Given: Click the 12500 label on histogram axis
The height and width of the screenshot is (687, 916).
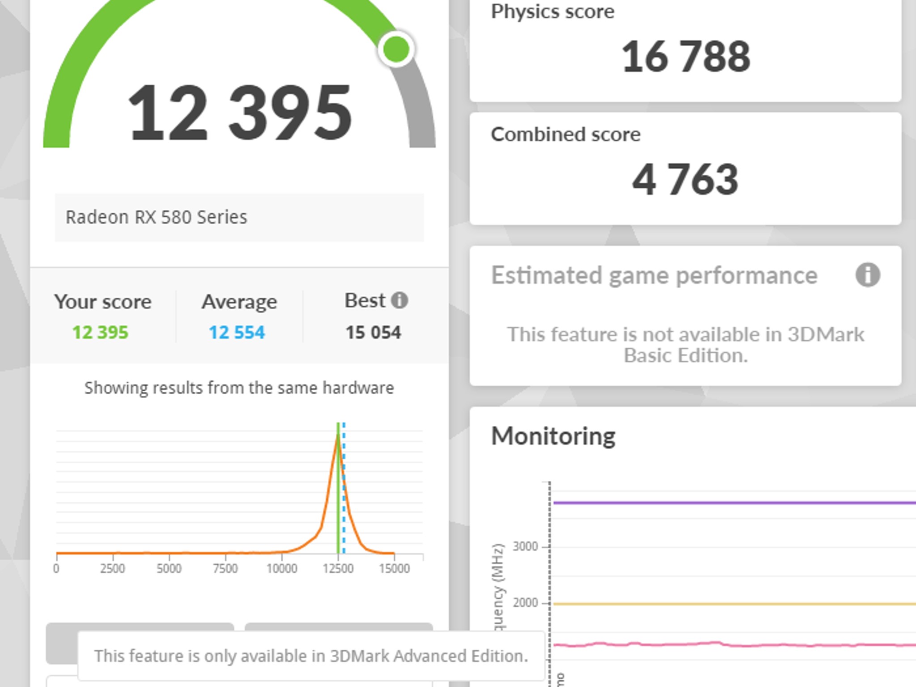Looking at the screenshot, I should [x=338, y=568].
